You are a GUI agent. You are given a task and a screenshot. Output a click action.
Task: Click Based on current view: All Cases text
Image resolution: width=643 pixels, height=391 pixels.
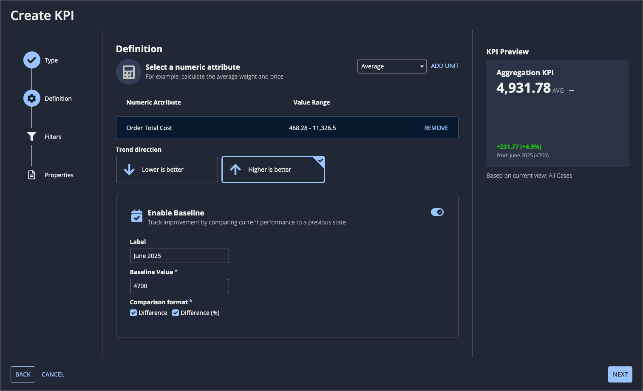pyautogui.click(x=529, y=176)
